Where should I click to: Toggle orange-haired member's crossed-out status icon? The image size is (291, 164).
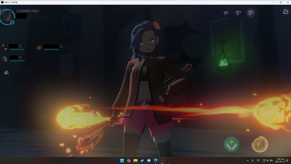point(61,46)
